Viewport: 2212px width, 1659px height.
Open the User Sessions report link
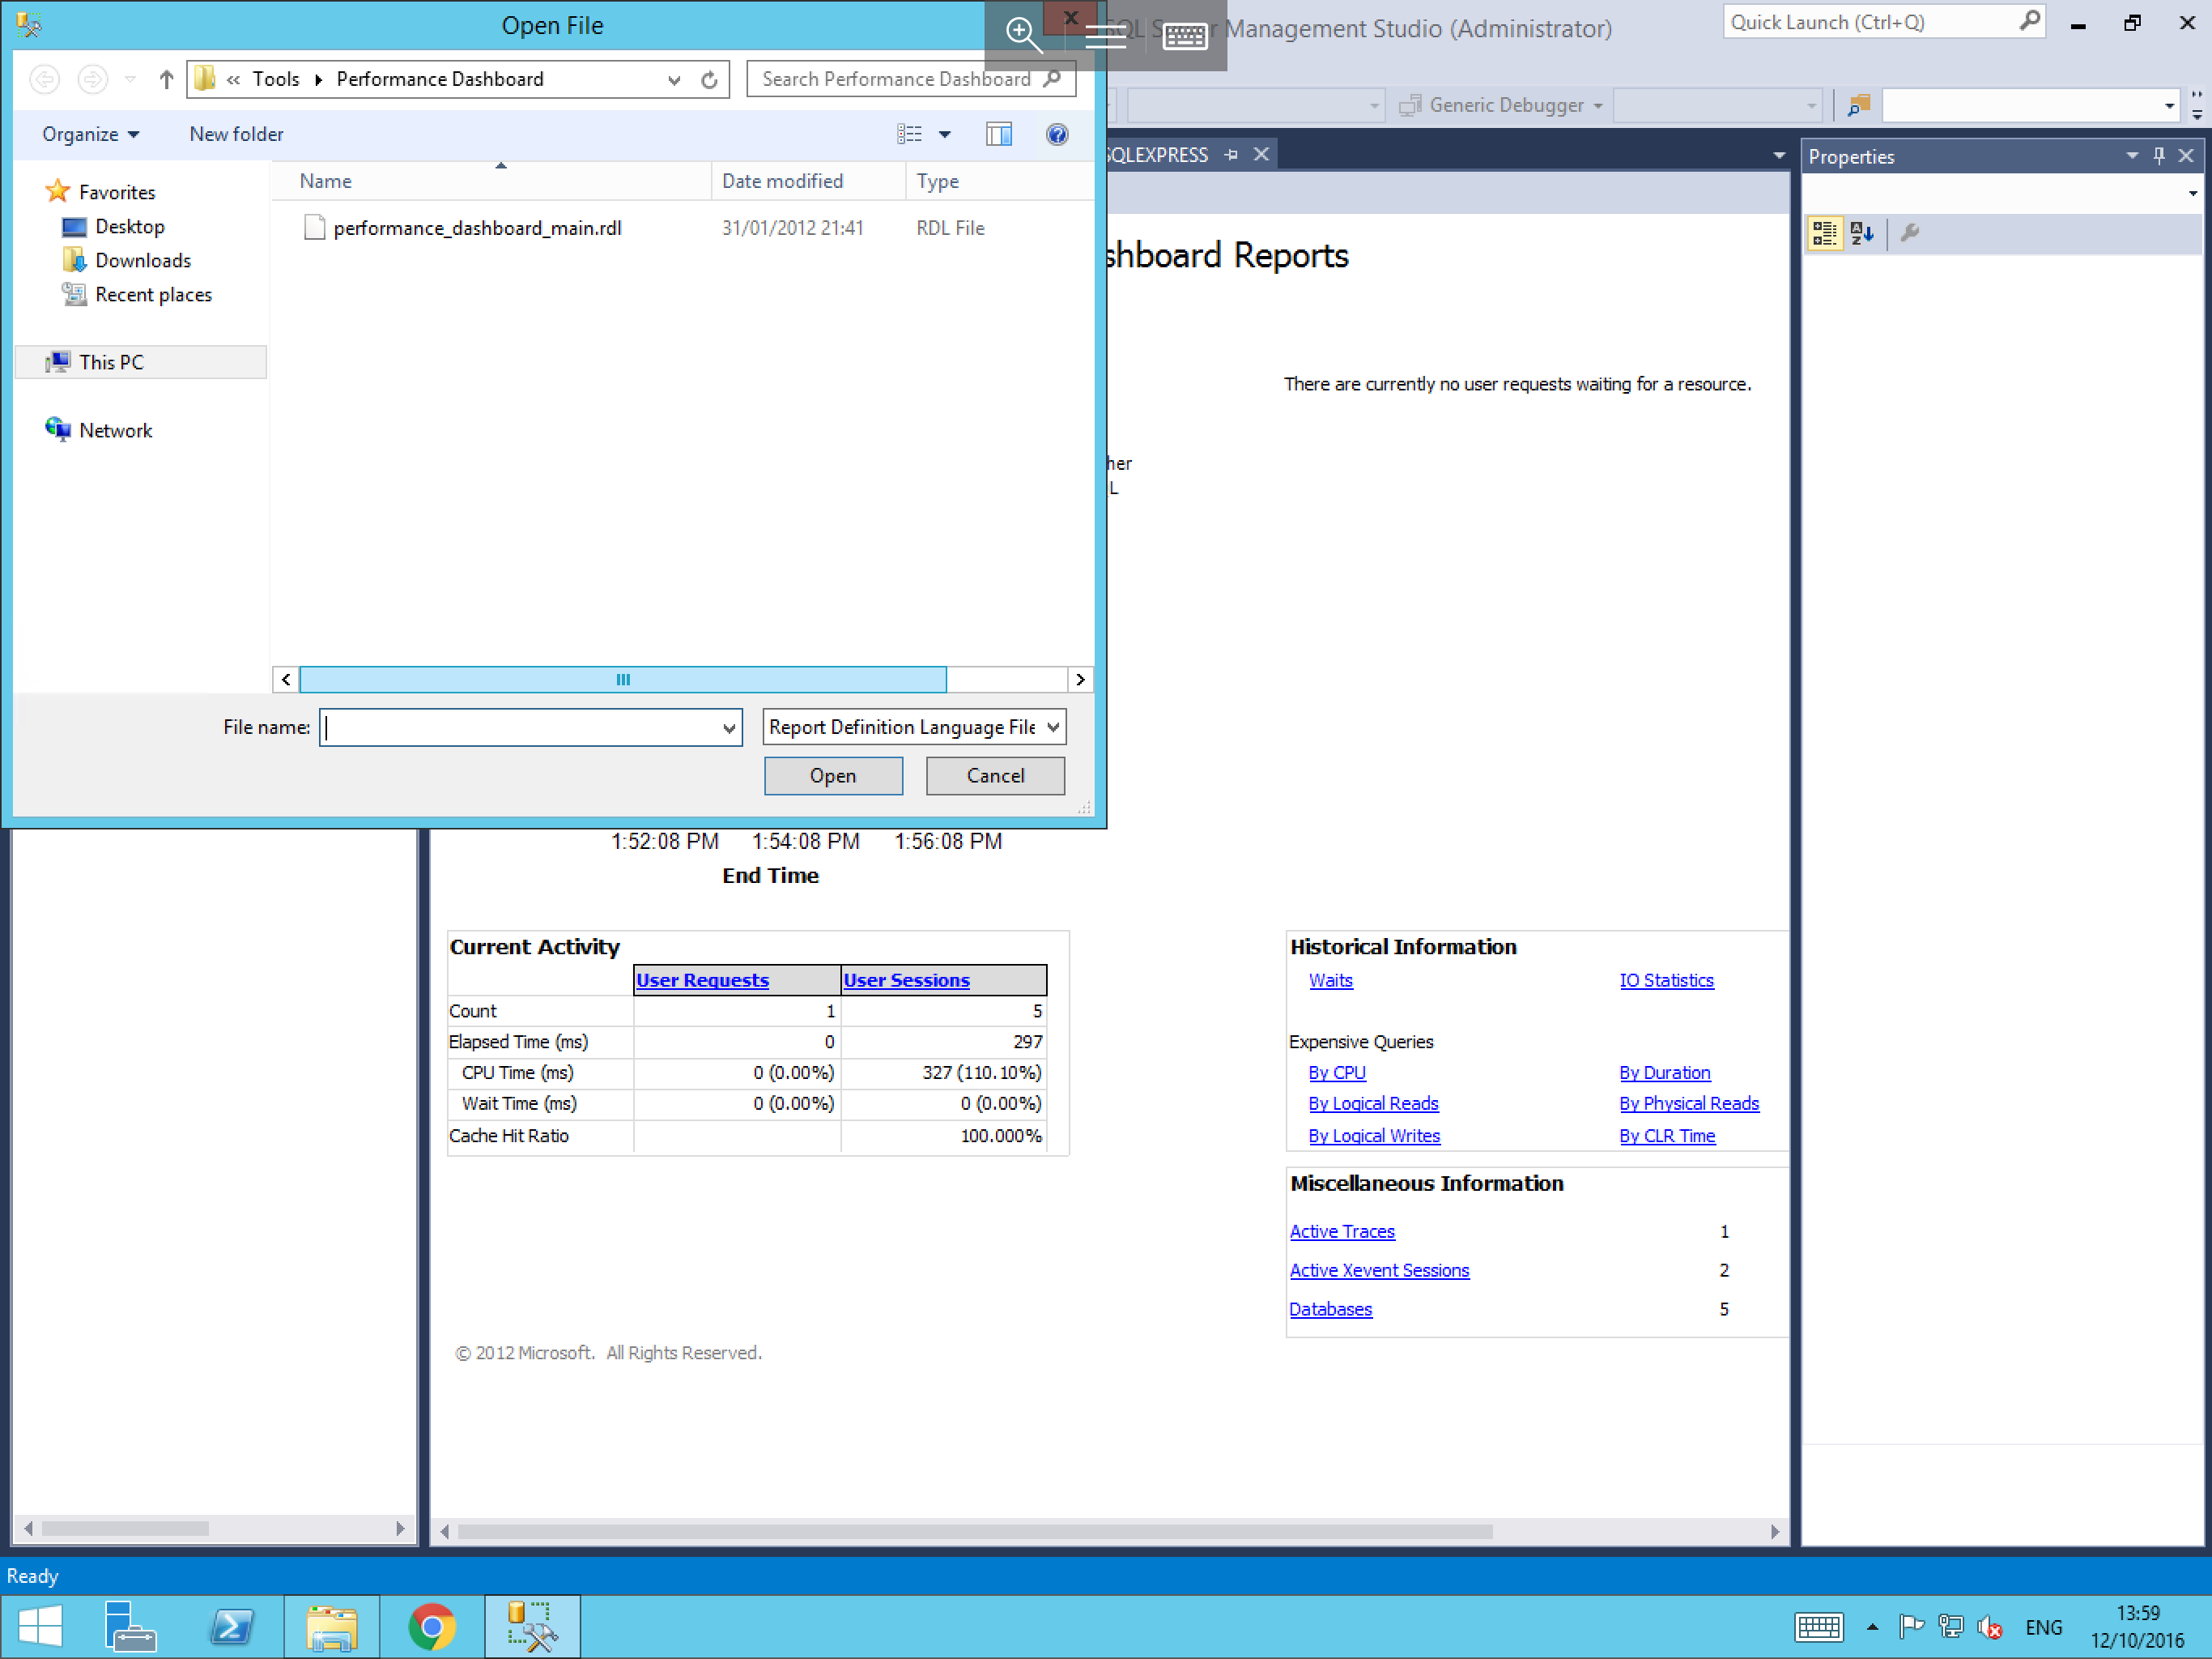(906, 979)
